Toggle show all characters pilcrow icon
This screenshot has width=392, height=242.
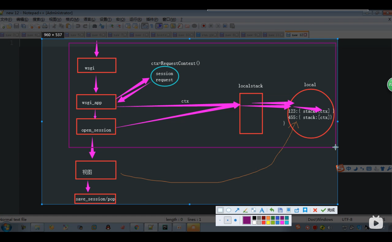[x=152, y=26]
